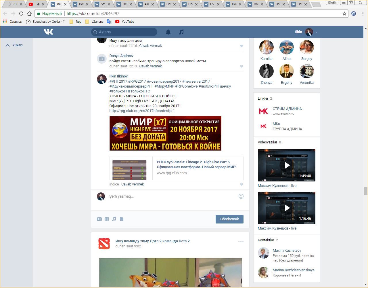Like the Ilkin Ilkinov comment
This screenshot has height=288, width=368.
(241, 184)
